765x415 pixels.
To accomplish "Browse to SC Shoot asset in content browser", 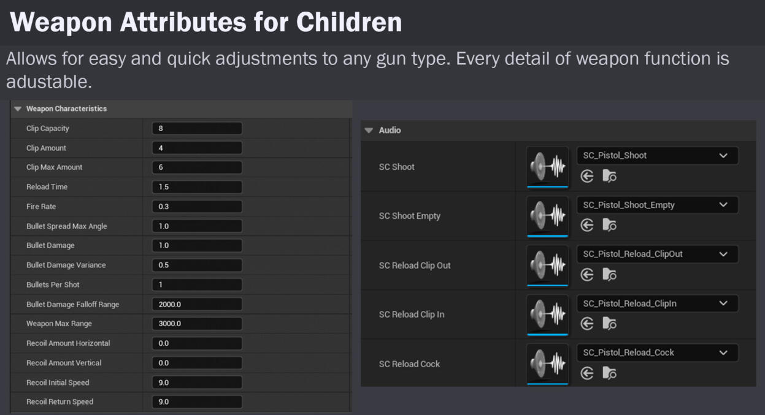I will click(609, 177).
